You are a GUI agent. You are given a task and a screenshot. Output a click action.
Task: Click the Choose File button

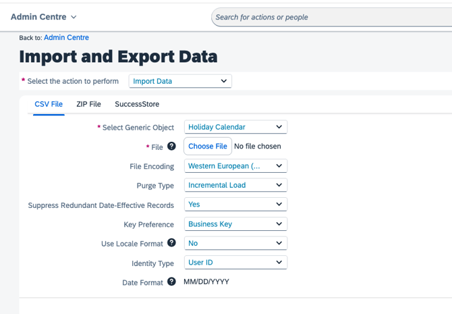tap(208, 147)
